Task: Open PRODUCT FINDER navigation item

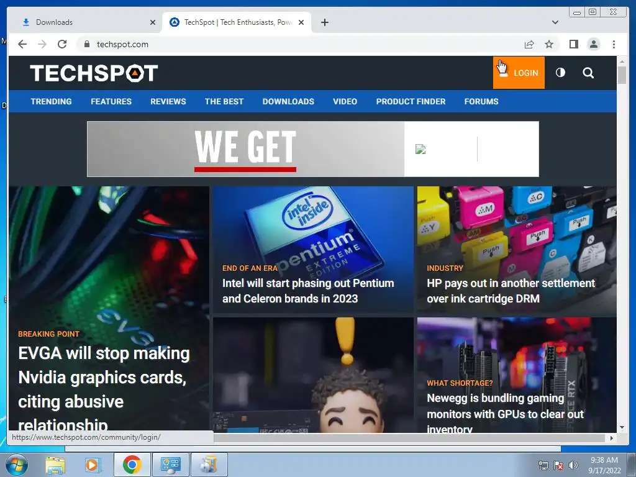Action: (x=411, y=101)
